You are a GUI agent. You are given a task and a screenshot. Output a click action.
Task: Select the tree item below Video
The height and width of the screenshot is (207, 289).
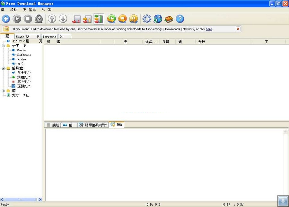(x=21, y=64)
